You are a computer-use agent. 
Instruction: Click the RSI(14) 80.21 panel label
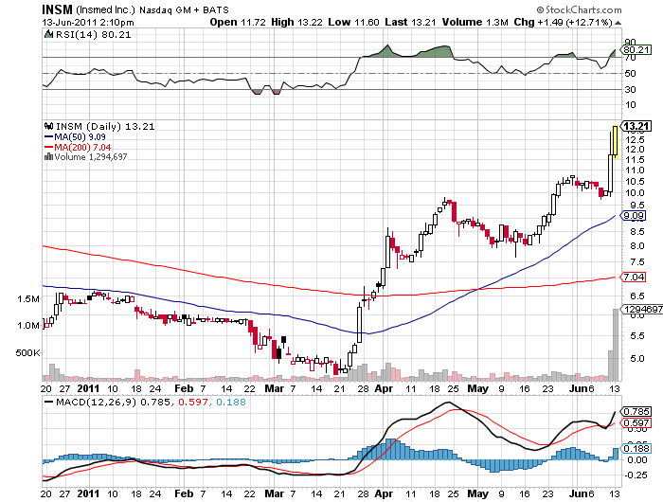coord(93,34)
